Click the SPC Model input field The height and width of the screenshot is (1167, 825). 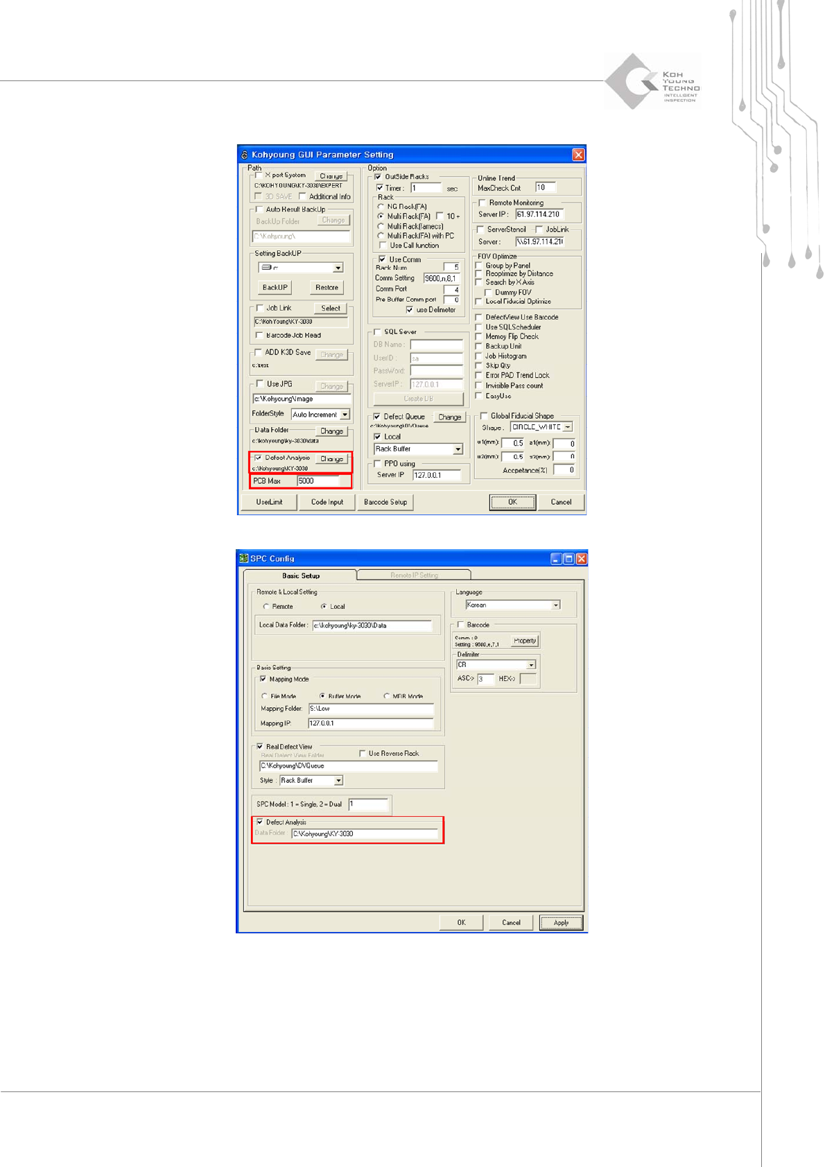click(x=367, y=804)
